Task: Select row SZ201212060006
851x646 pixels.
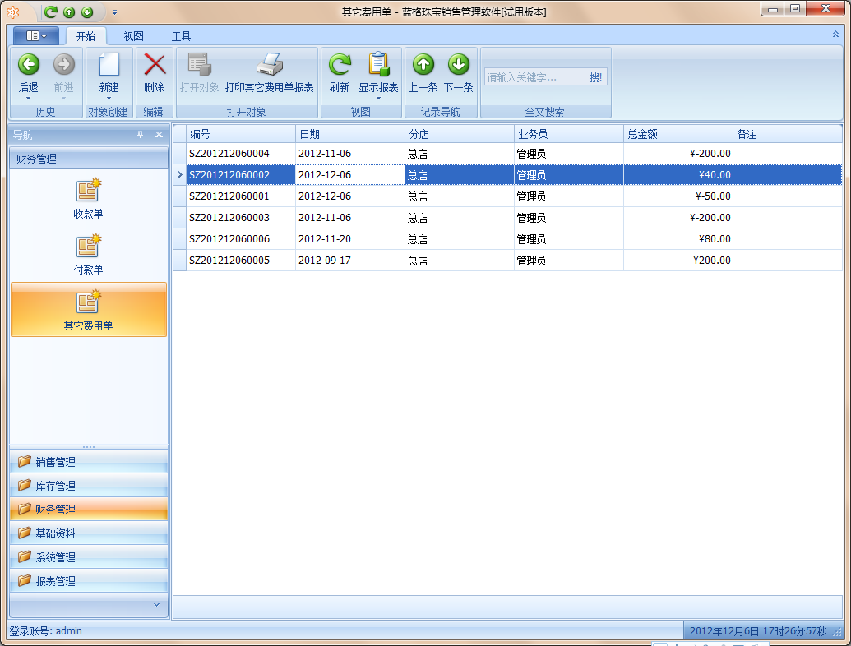Action: click(507, 238)
